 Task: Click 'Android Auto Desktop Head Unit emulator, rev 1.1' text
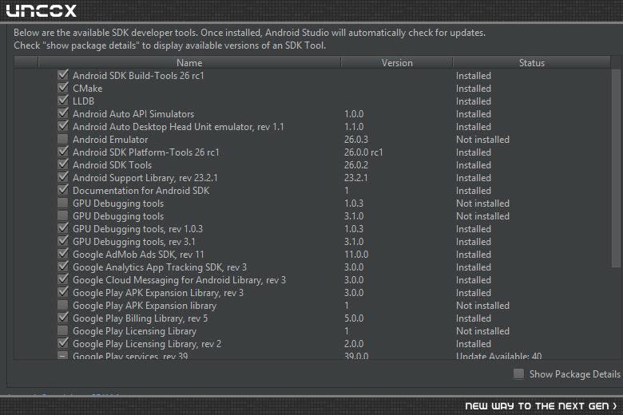click(x=178, y=127)
